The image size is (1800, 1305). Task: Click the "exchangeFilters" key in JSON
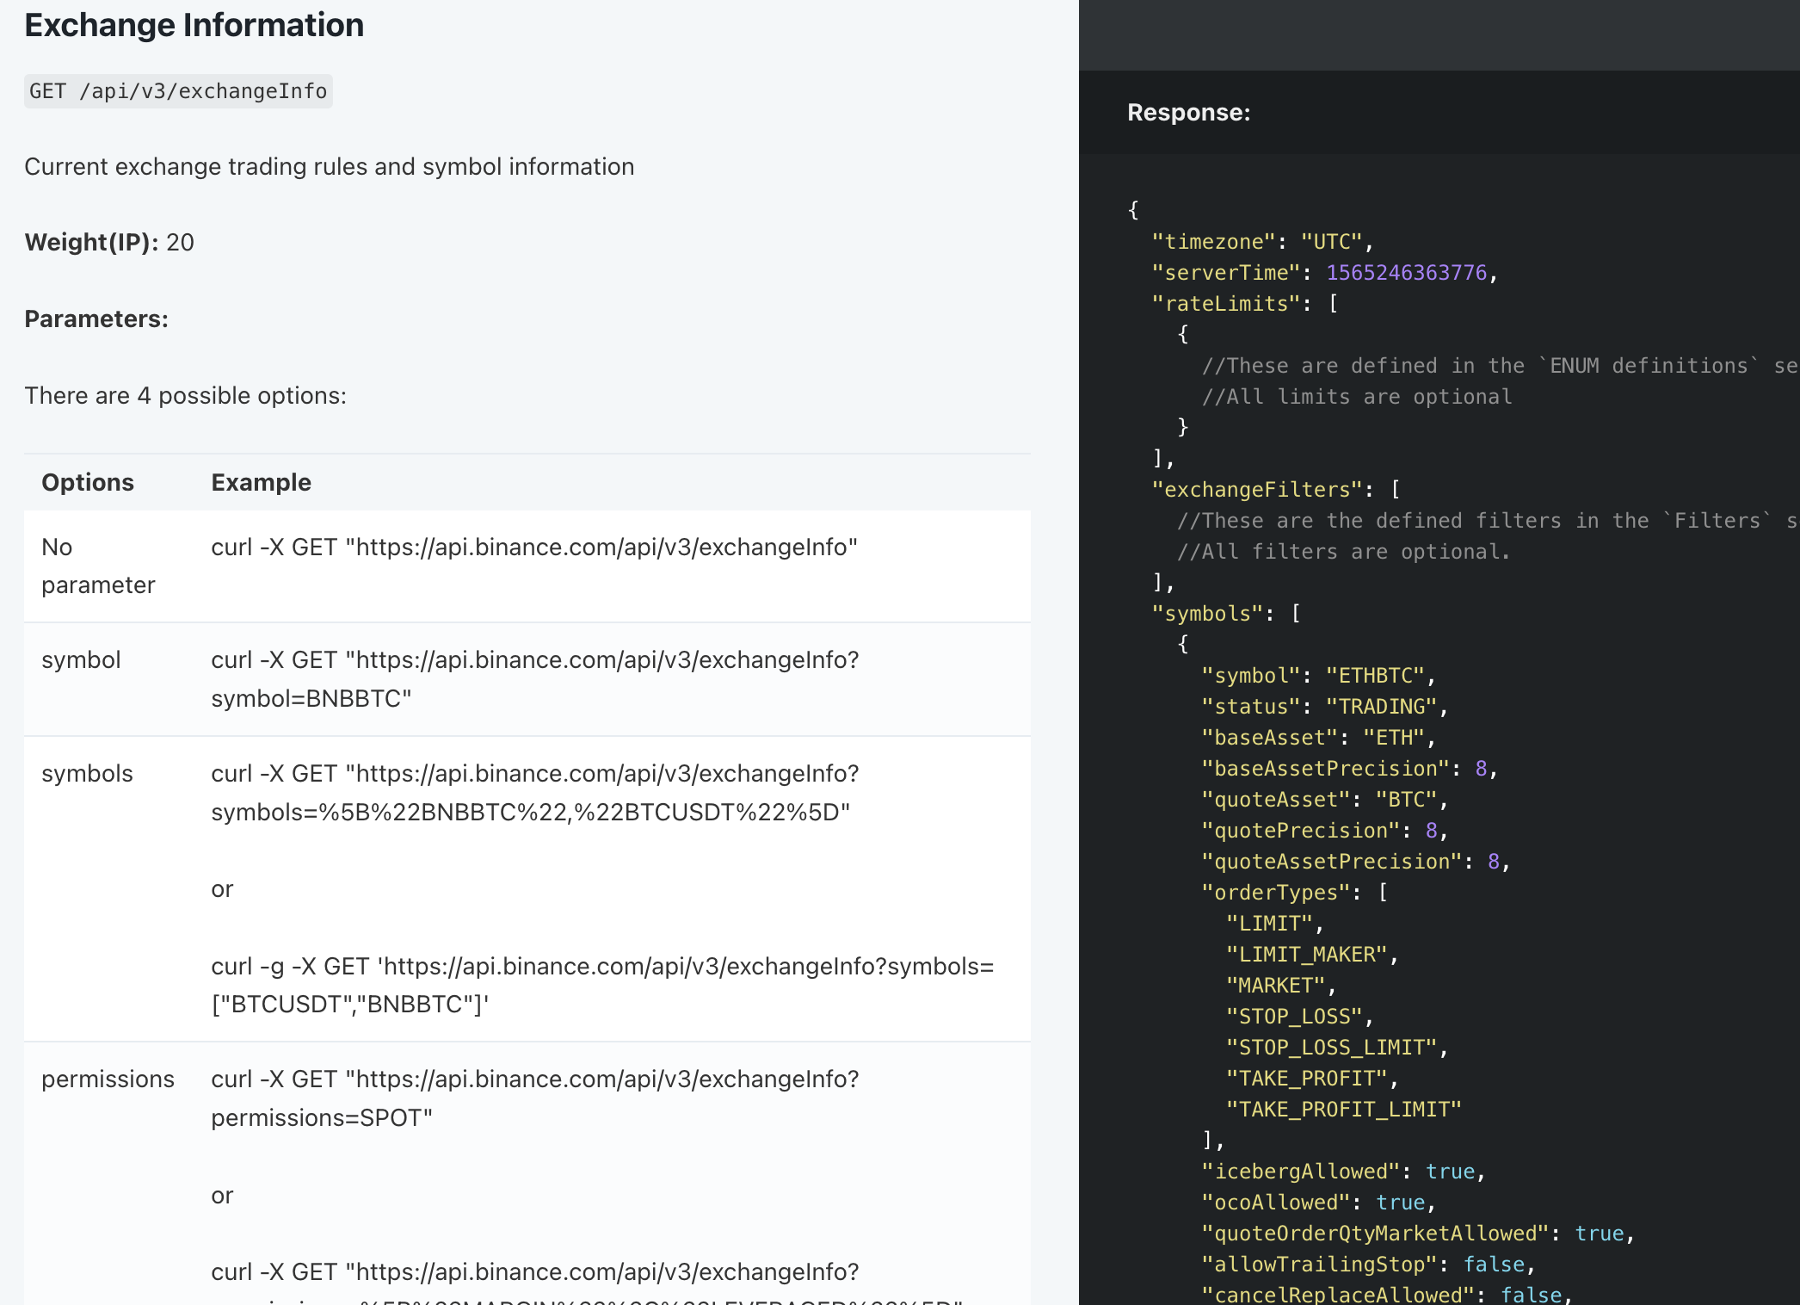[1256, 490]
